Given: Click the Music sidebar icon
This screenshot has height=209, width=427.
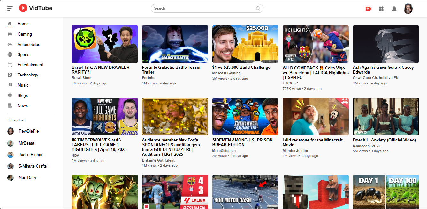Looking at the screenshot, I should (10, 85).
